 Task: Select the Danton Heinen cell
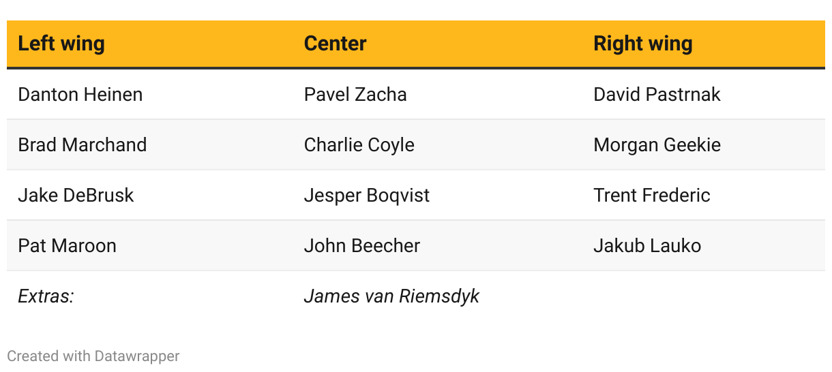[x=80, y=94]
